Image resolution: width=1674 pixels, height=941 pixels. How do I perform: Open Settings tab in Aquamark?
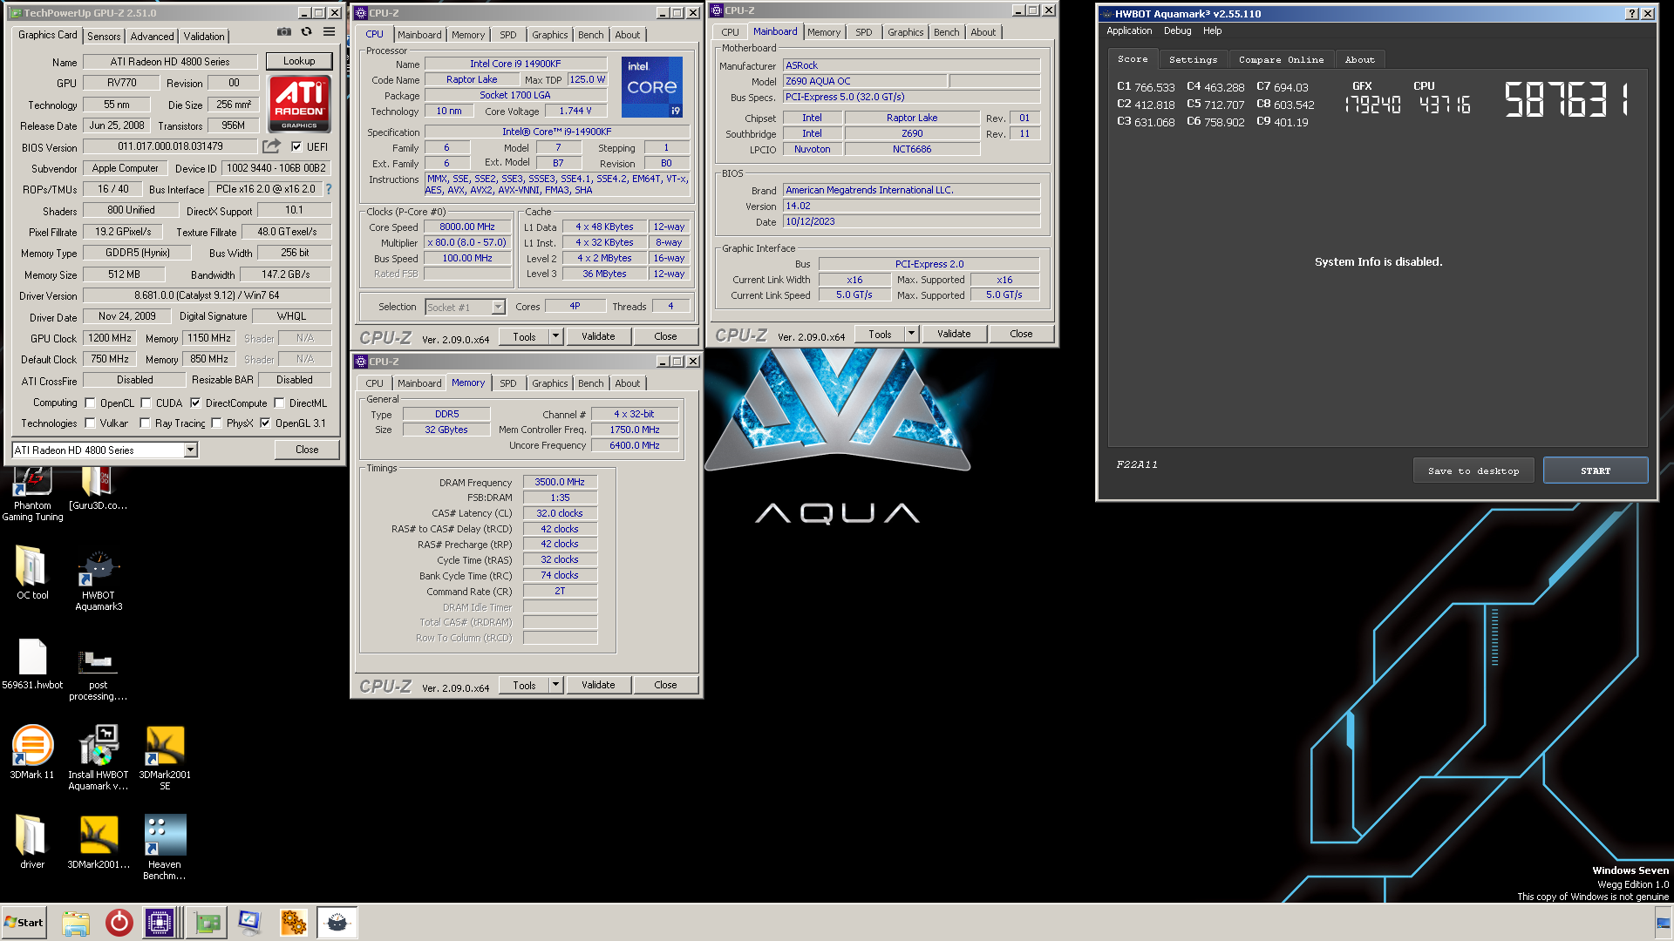[x=1193, y=59]
